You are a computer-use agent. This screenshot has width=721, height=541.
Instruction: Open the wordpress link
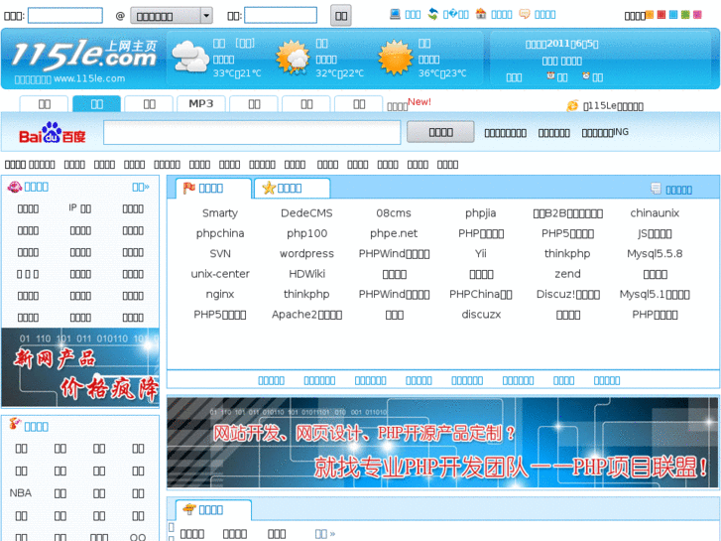coord(306,254)
